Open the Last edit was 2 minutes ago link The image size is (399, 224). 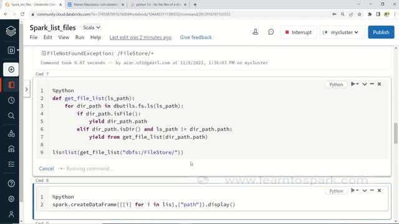coord(140,37)
